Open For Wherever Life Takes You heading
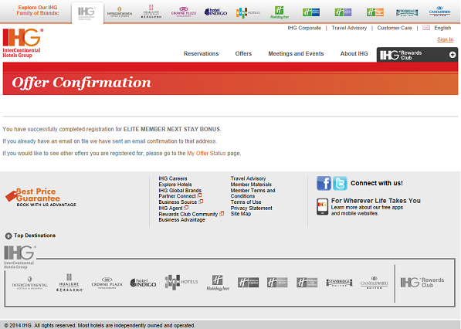This screenshot has width=461, height=329. coord(376,201)
